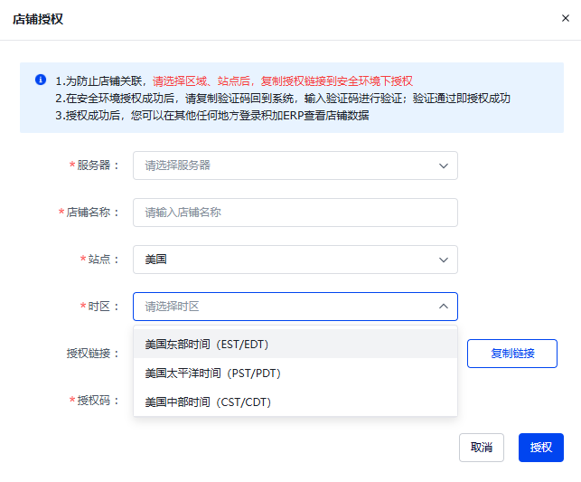Collapse the 时区 dropdown with up arrow
The height and width of the screenshot is (482, 581).
click(x=444, y=307)
